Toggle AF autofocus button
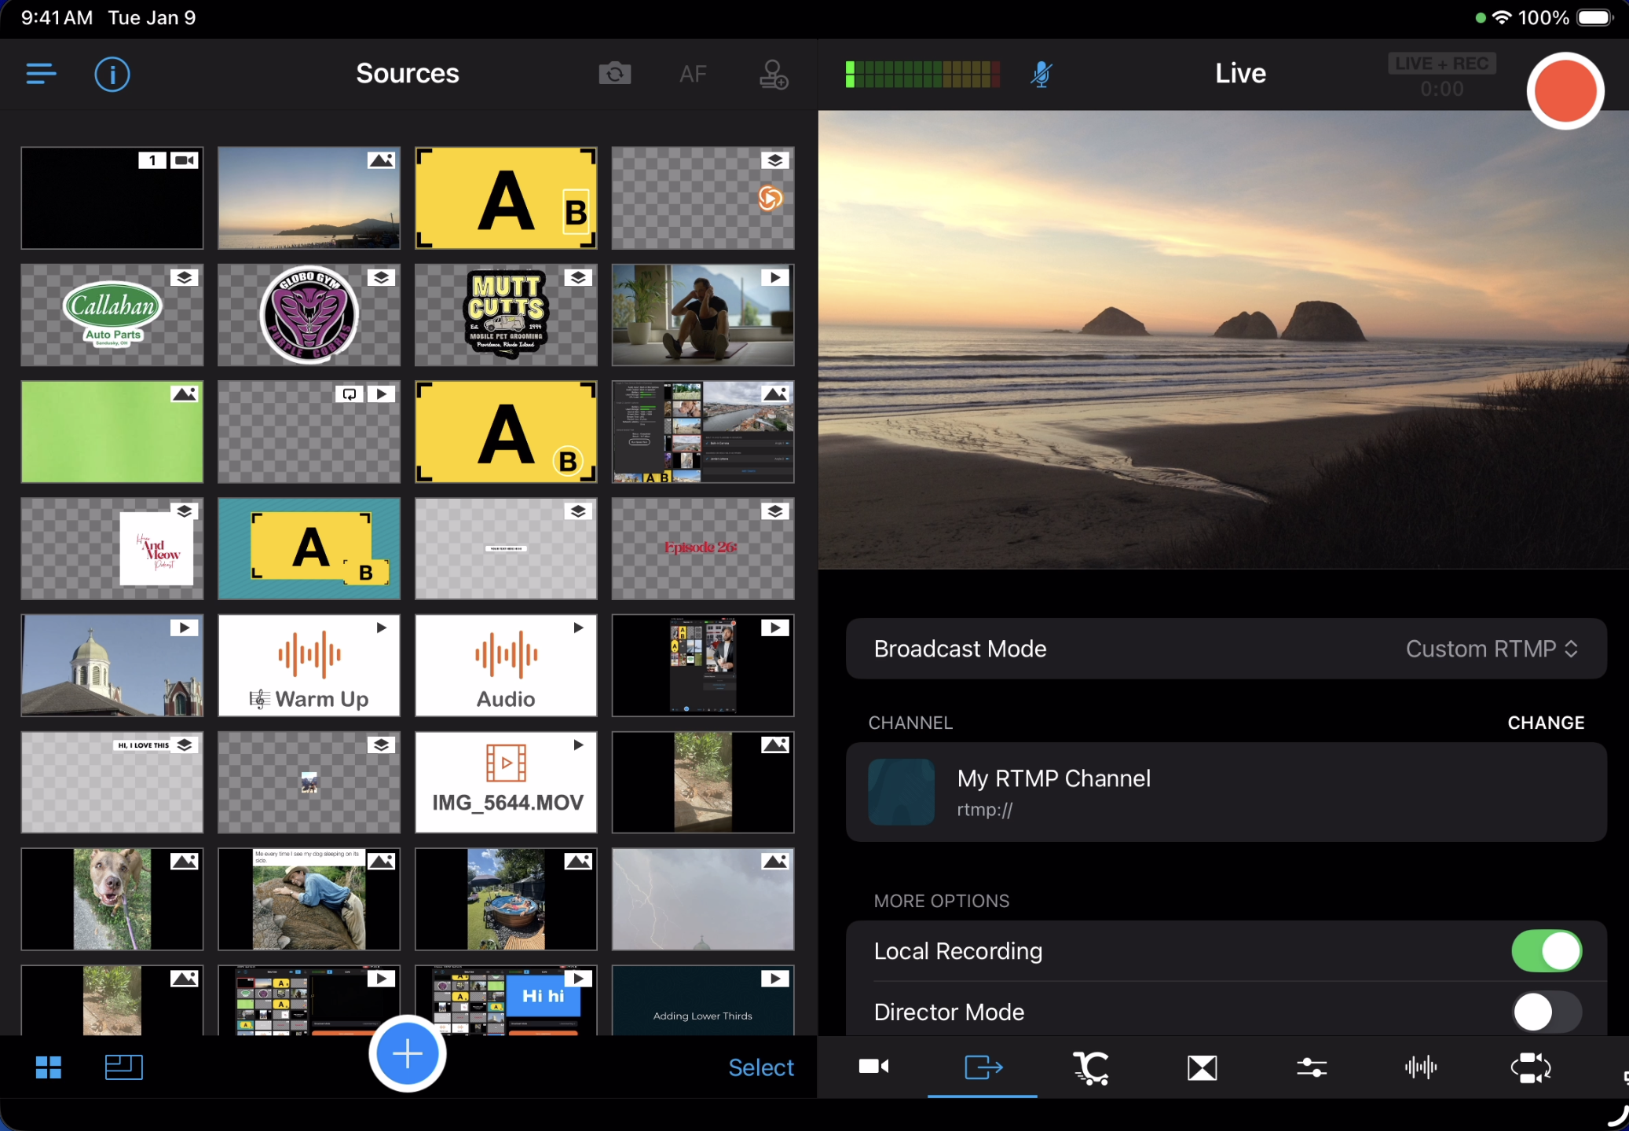1629x1131 pixels. (693, 75)
